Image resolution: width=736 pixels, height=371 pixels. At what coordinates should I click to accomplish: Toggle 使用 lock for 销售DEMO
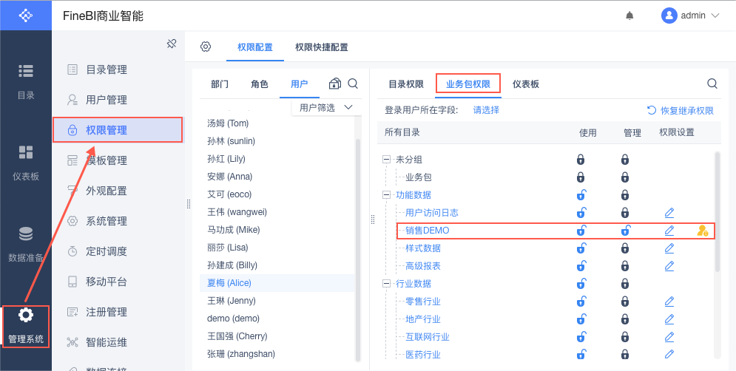[581, 231]
